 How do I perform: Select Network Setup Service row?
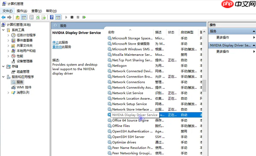click(154, 104)
